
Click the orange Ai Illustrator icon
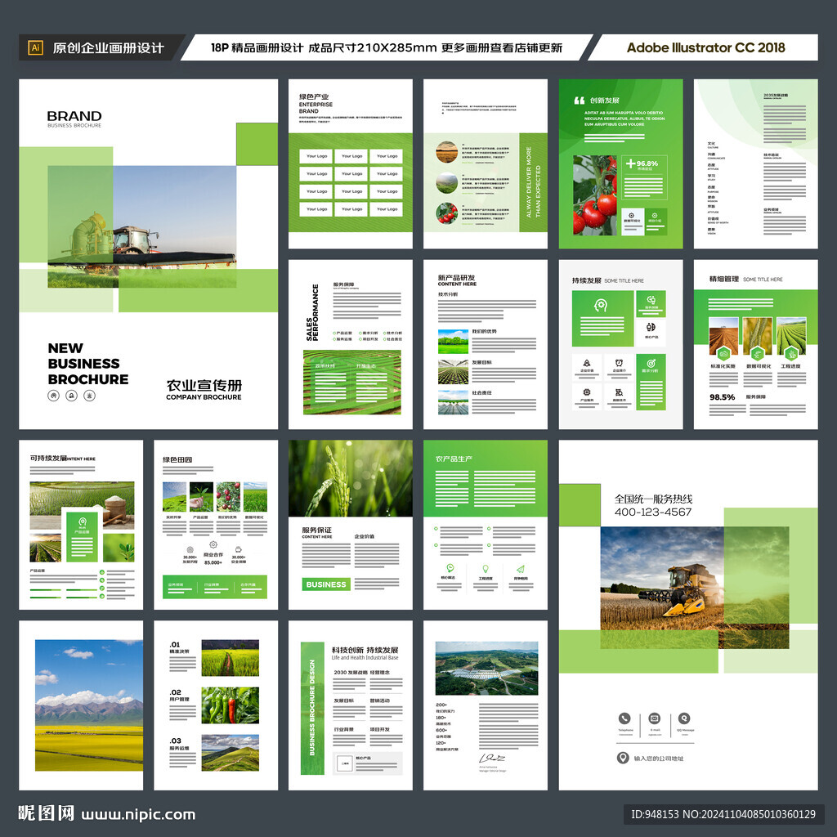35,47
